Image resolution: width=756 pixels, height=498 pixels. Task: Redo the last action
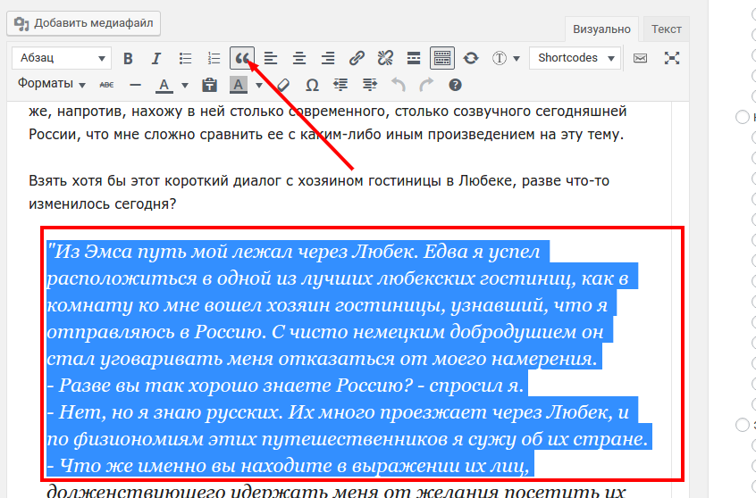(x=426, y=86)
